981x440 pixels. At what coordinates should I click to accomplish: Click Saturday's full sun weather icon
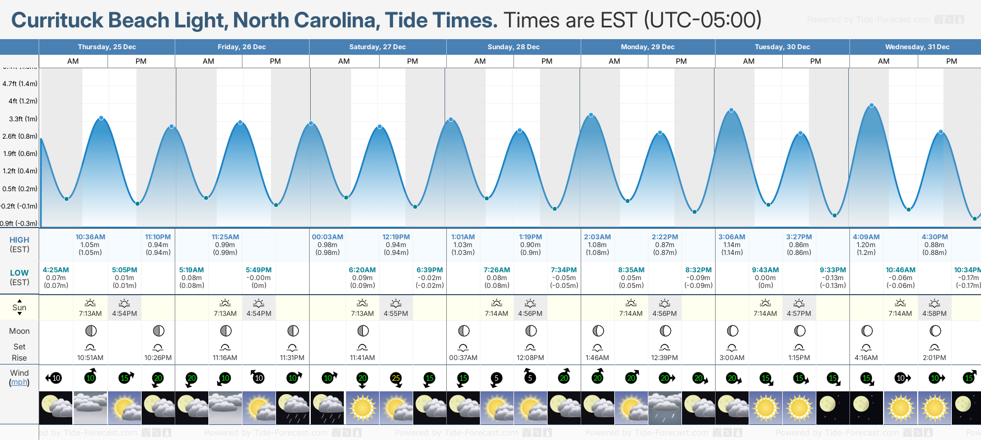coord(362,408)
